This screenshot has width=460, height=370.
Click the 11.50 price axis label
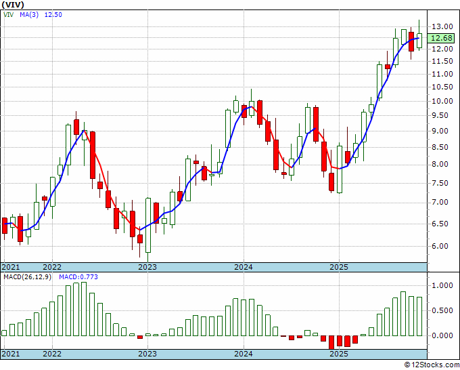(x=442, y=61)
